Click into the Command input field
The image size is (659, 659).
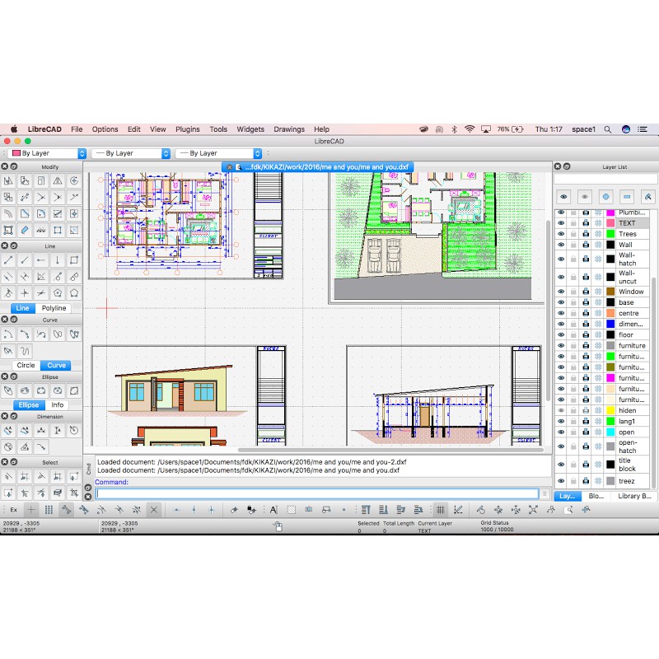316,493
